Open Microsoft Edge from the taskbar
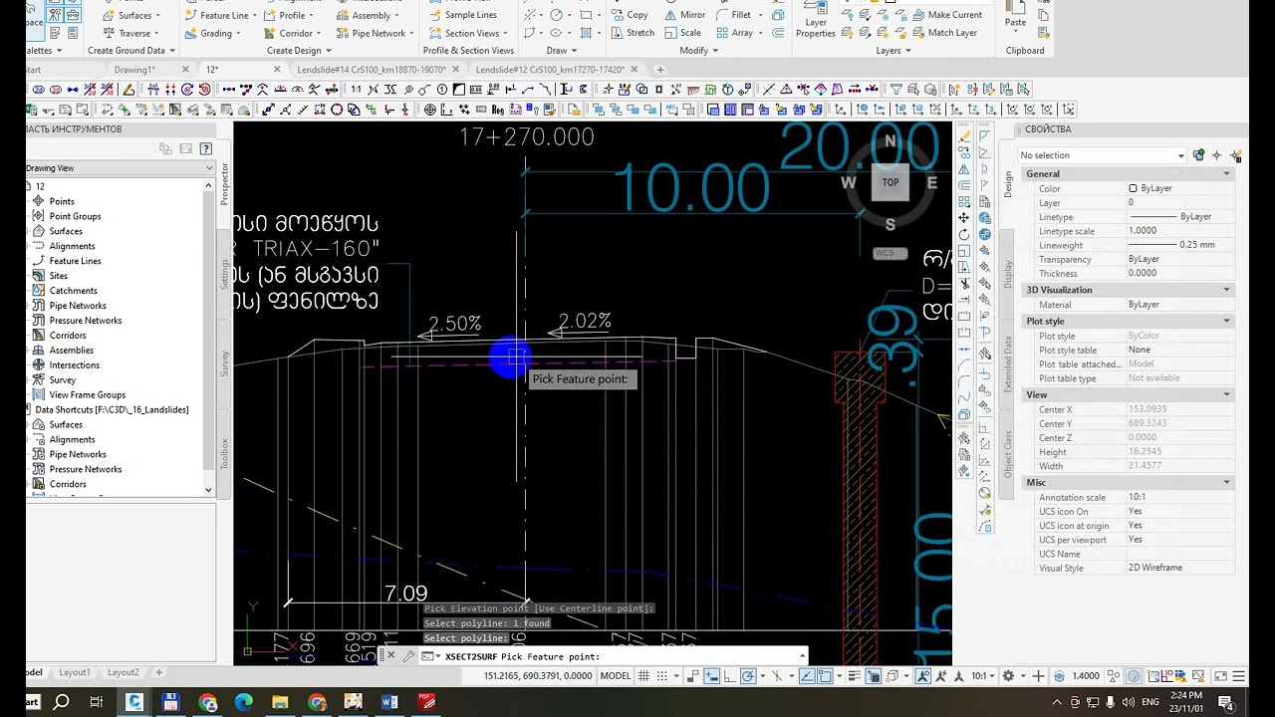 pos(244,702)
